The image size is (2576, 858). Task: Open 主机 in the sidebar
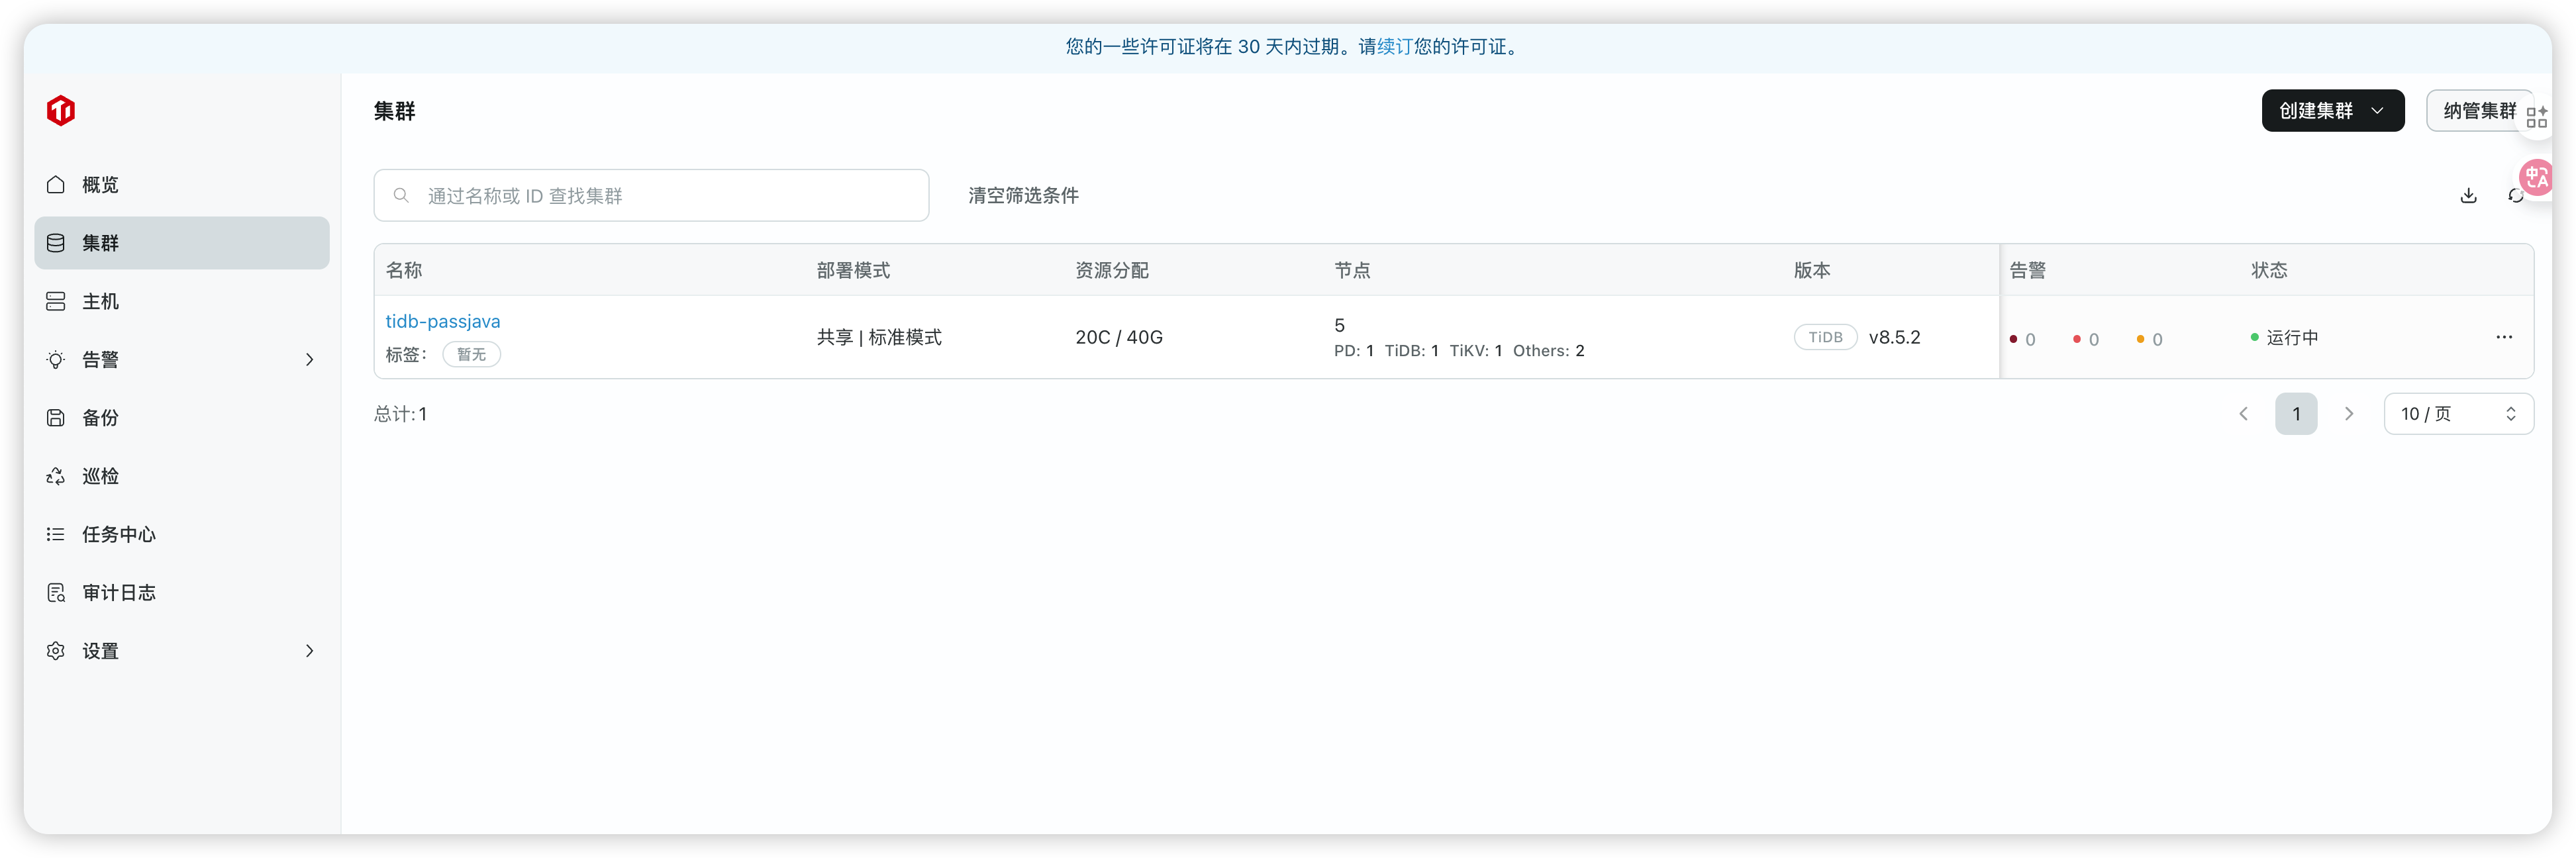pos(100,302)
